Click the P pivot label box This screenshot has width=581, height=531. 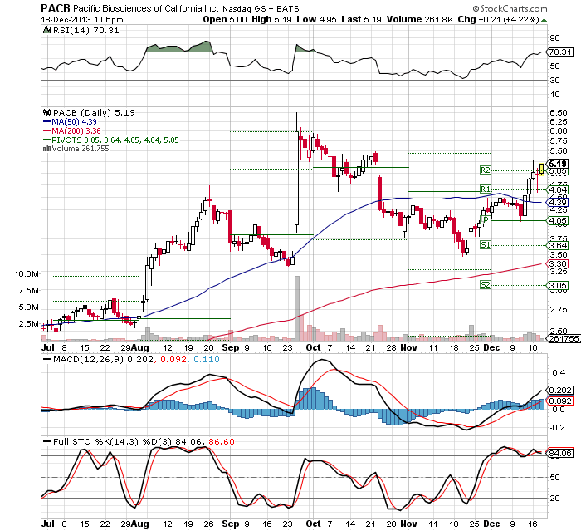click(x=485, y=220)
